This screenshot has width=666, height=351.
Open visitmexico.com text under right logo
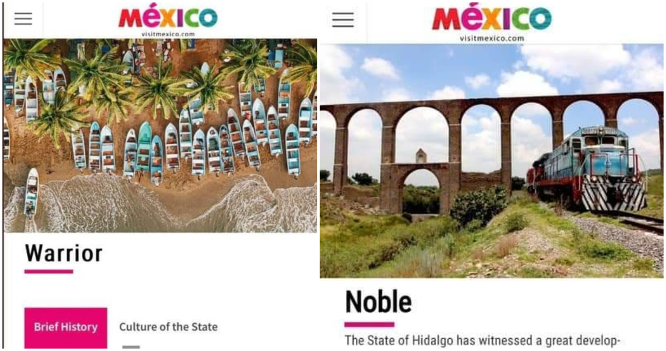tap(492, 38)
